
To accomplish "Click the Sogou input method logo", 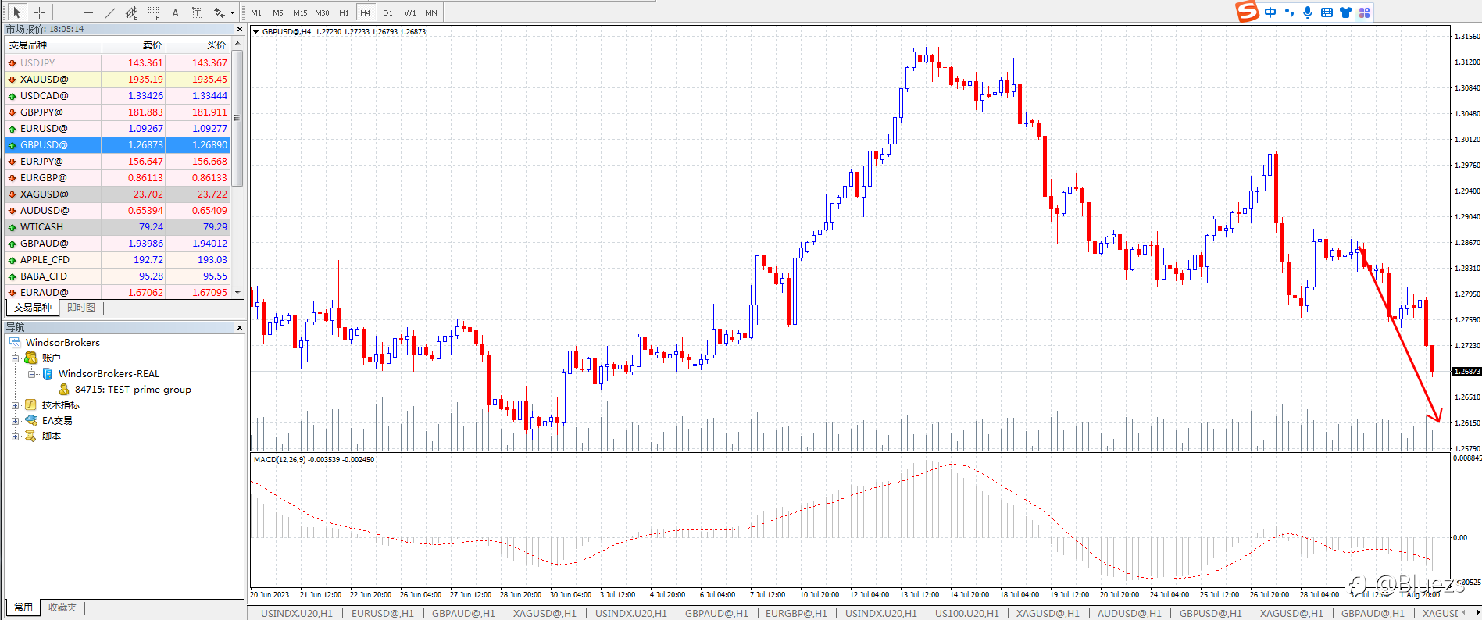I will pyautogui.click(x=1247, y=12).
